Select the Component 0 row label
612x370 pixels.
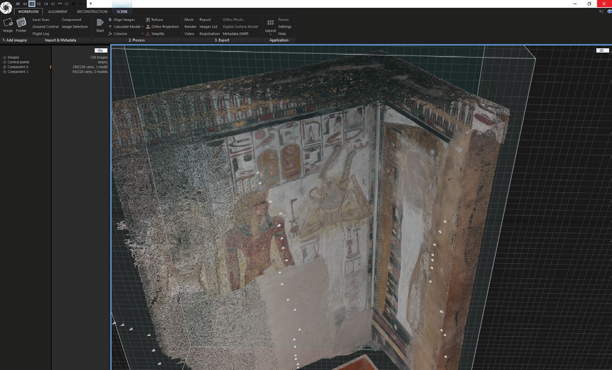click(x=18, y=67)
